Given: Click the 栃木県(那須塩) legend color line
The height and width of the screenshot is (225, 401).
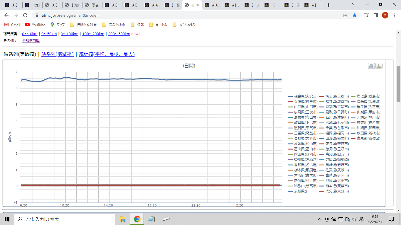Looking at the screenshot, I should [290, 170].
